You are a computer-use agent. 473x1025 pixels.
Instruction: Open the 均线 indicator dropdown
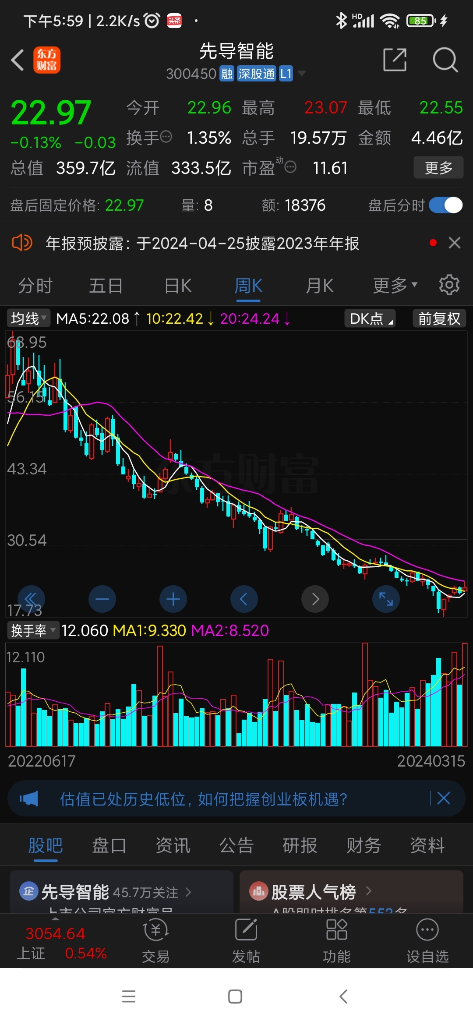[x=28, y=318]
